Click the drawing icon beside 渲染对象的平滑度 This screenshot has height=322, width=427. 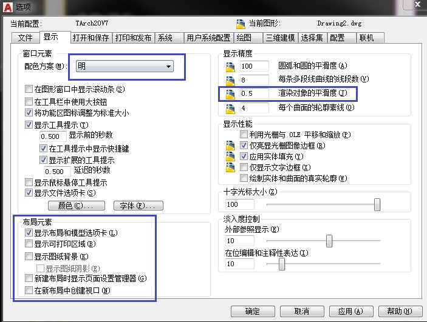point(230,94)
